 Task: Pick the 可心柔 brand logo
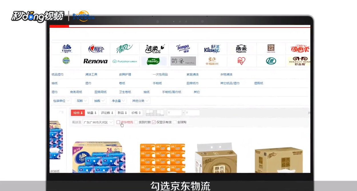[300, 49]
